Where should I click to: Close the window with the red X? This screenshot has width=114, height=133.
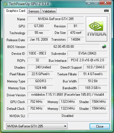coord(105,3)
